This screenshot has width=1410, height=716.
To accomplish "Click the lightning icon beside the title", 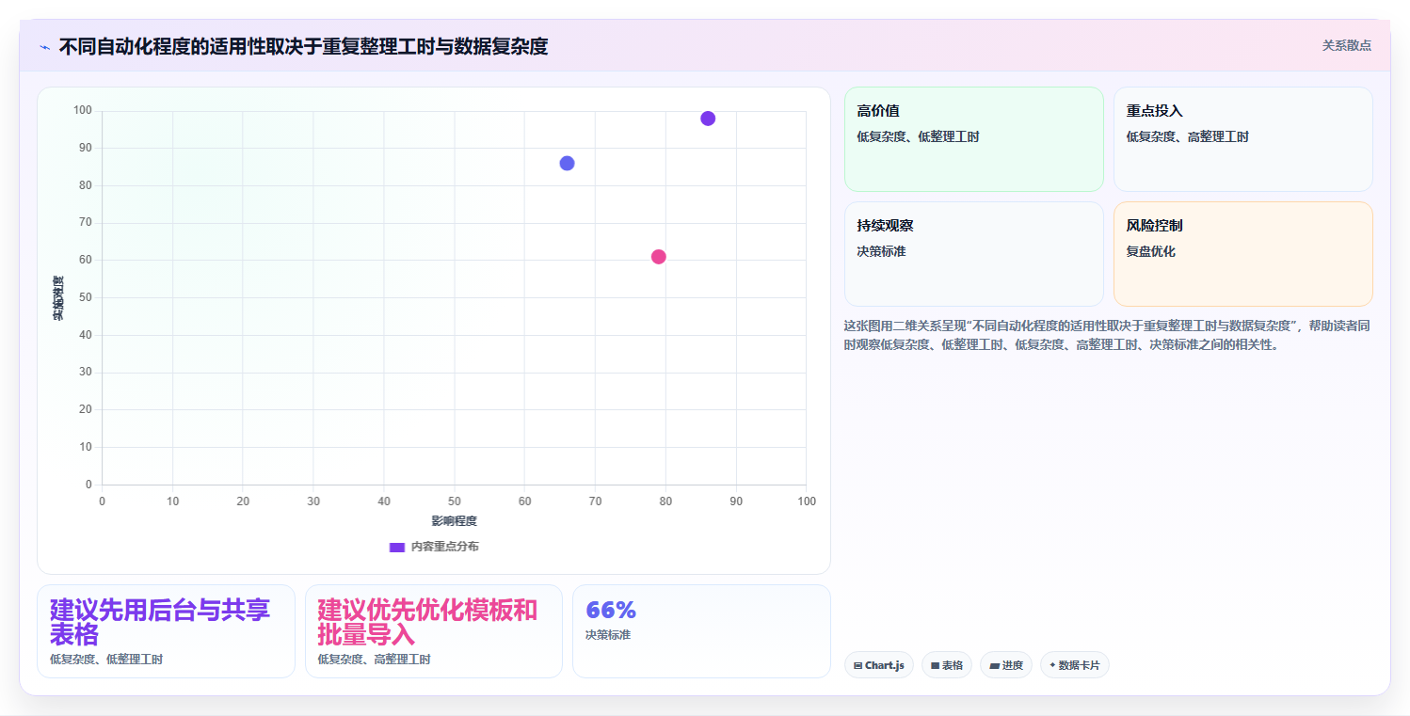I will pos(44,47).
